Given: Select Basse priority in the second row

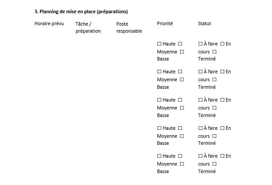Looking at the screenshot, I should [x=181, y=79].
